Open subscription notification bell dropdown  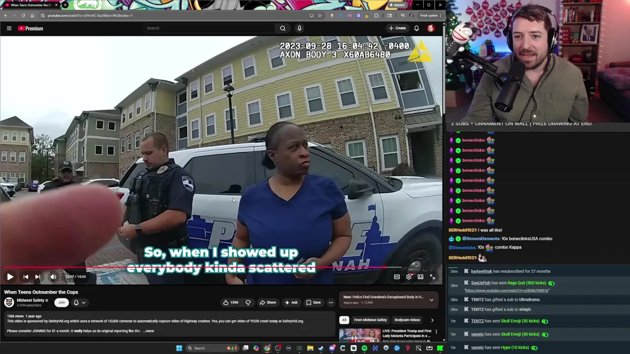tap(79, 302)
